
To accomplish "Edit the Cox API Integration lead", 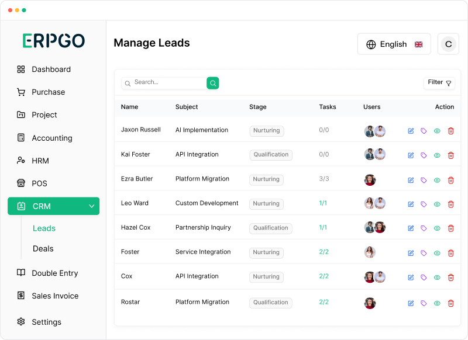I will click(x=411, y=277).
